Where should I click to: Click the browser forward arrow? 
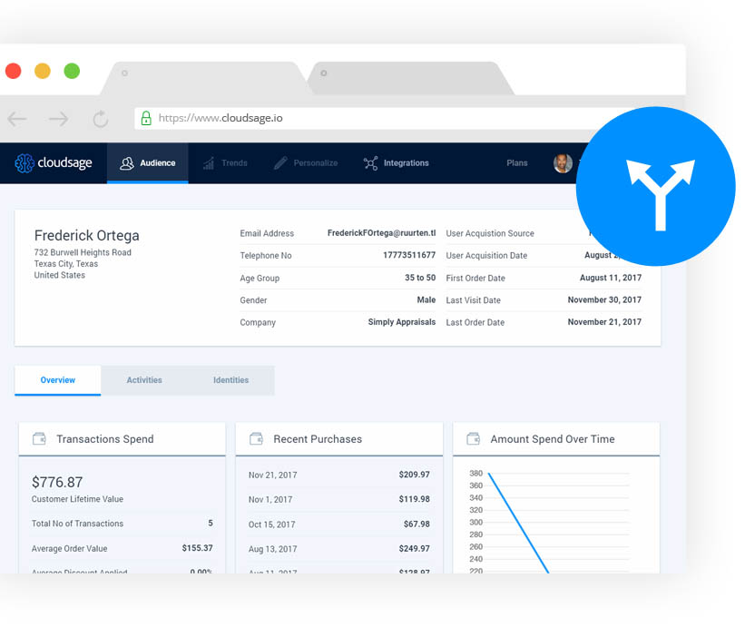[x=59, y=119]
